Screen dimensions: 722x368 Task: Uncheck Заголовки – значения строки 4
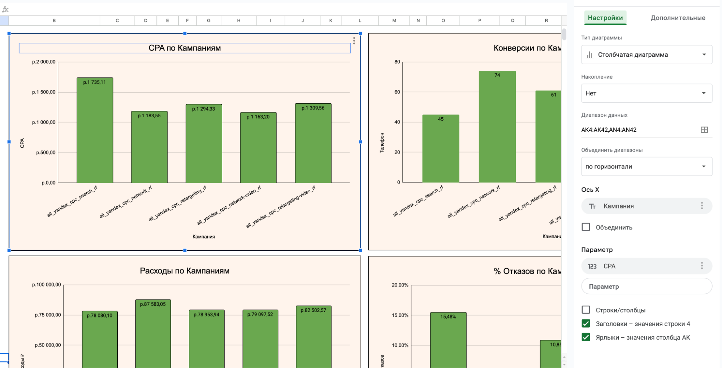(586, 324)
